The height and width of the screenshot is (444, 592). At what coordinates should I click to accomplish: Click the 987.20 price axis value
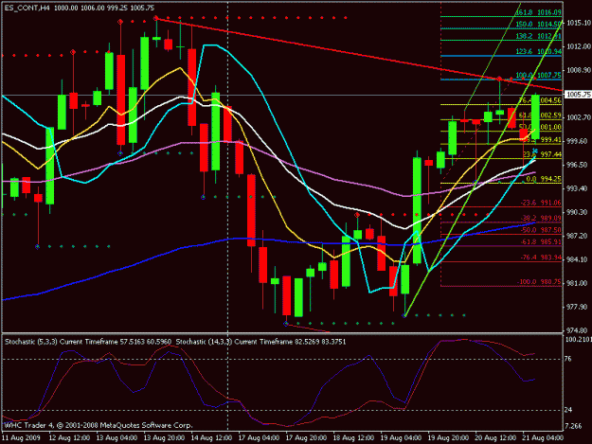click(x=579, y=236)
